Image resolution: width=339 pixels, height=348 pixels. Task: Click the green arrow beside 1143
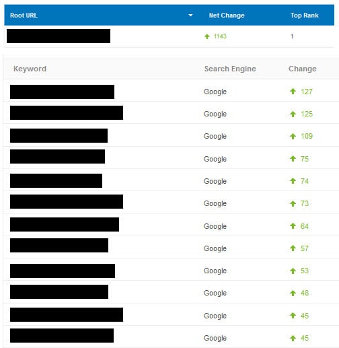point(207,36)
